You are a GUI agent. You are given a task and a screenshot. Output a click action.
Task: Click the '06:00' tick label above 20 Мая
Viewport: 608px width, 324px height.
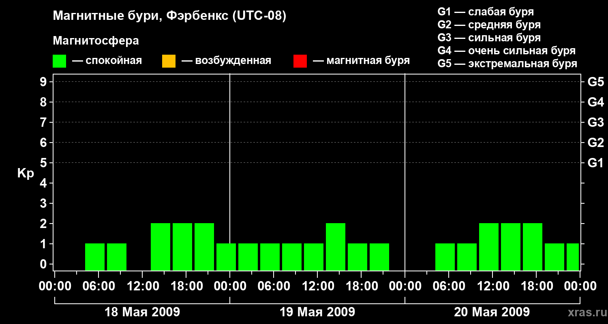(x=448, y=286)
